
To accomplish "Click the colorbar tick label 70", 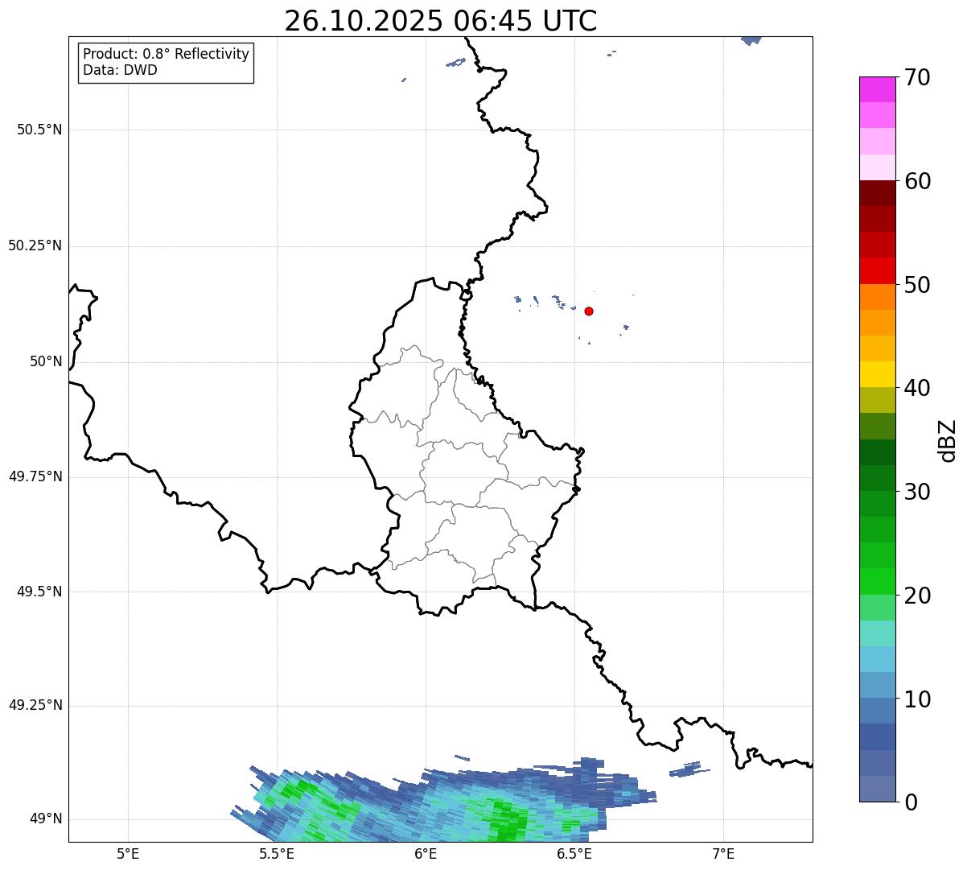I will tap(917, 77).
